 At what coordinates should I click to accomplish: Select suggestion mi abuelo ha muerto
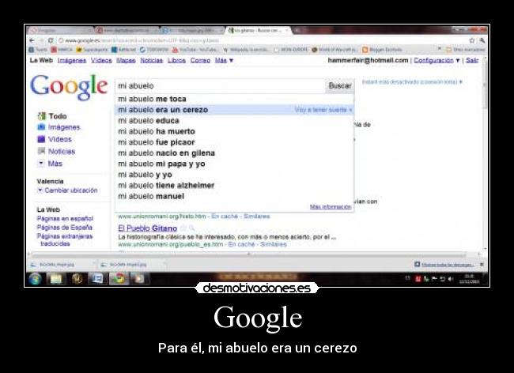click(234, 131)
